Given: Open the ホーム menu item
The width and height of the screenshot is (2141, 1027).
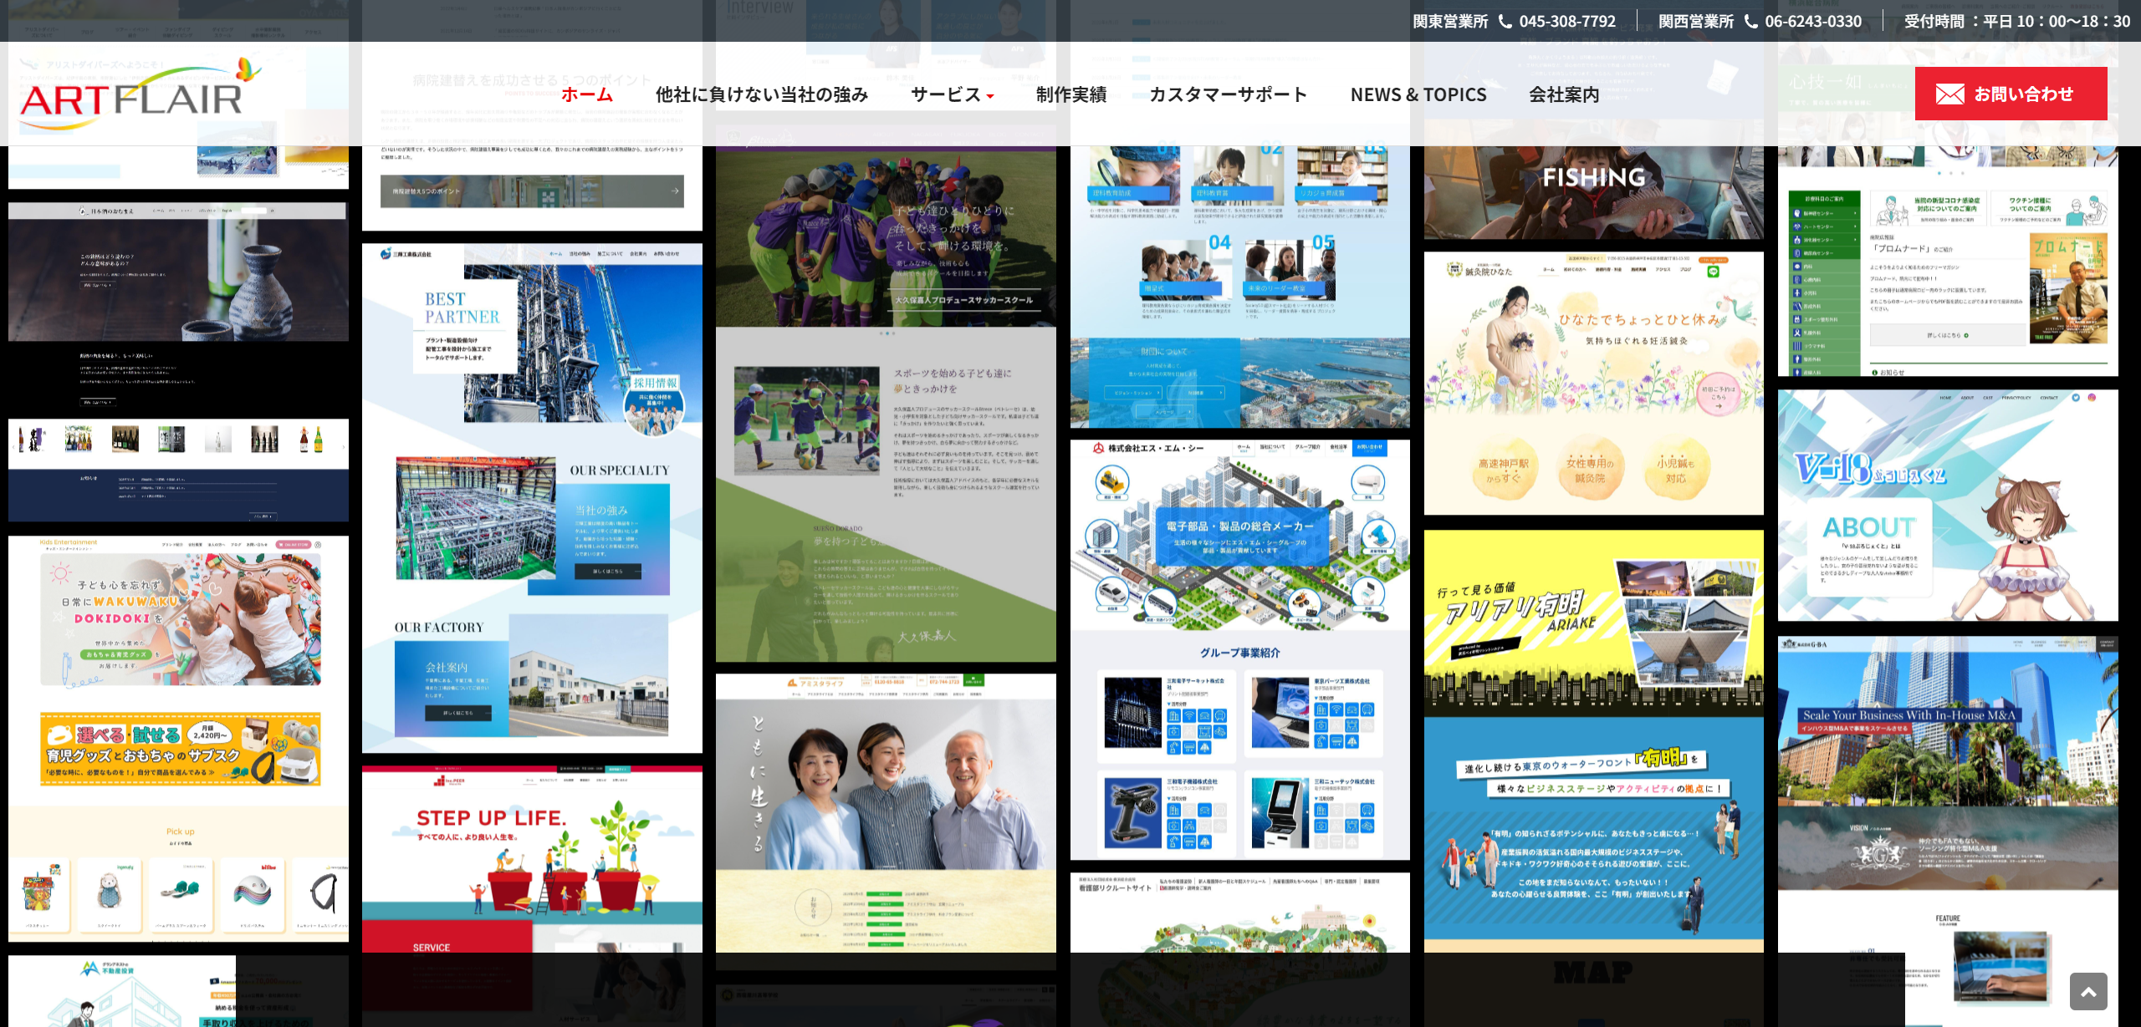Looking at the screenshot, I should pos(587,94).
